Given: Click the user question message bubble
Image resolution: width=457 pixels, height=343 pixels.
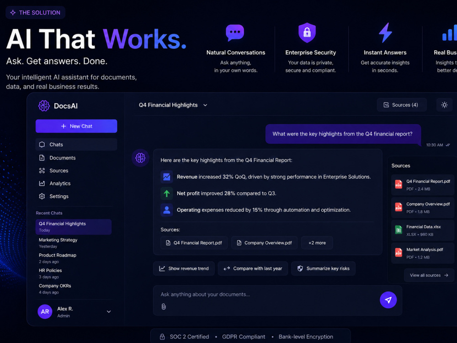Looking at the screenshot, I should pos(343,134).
